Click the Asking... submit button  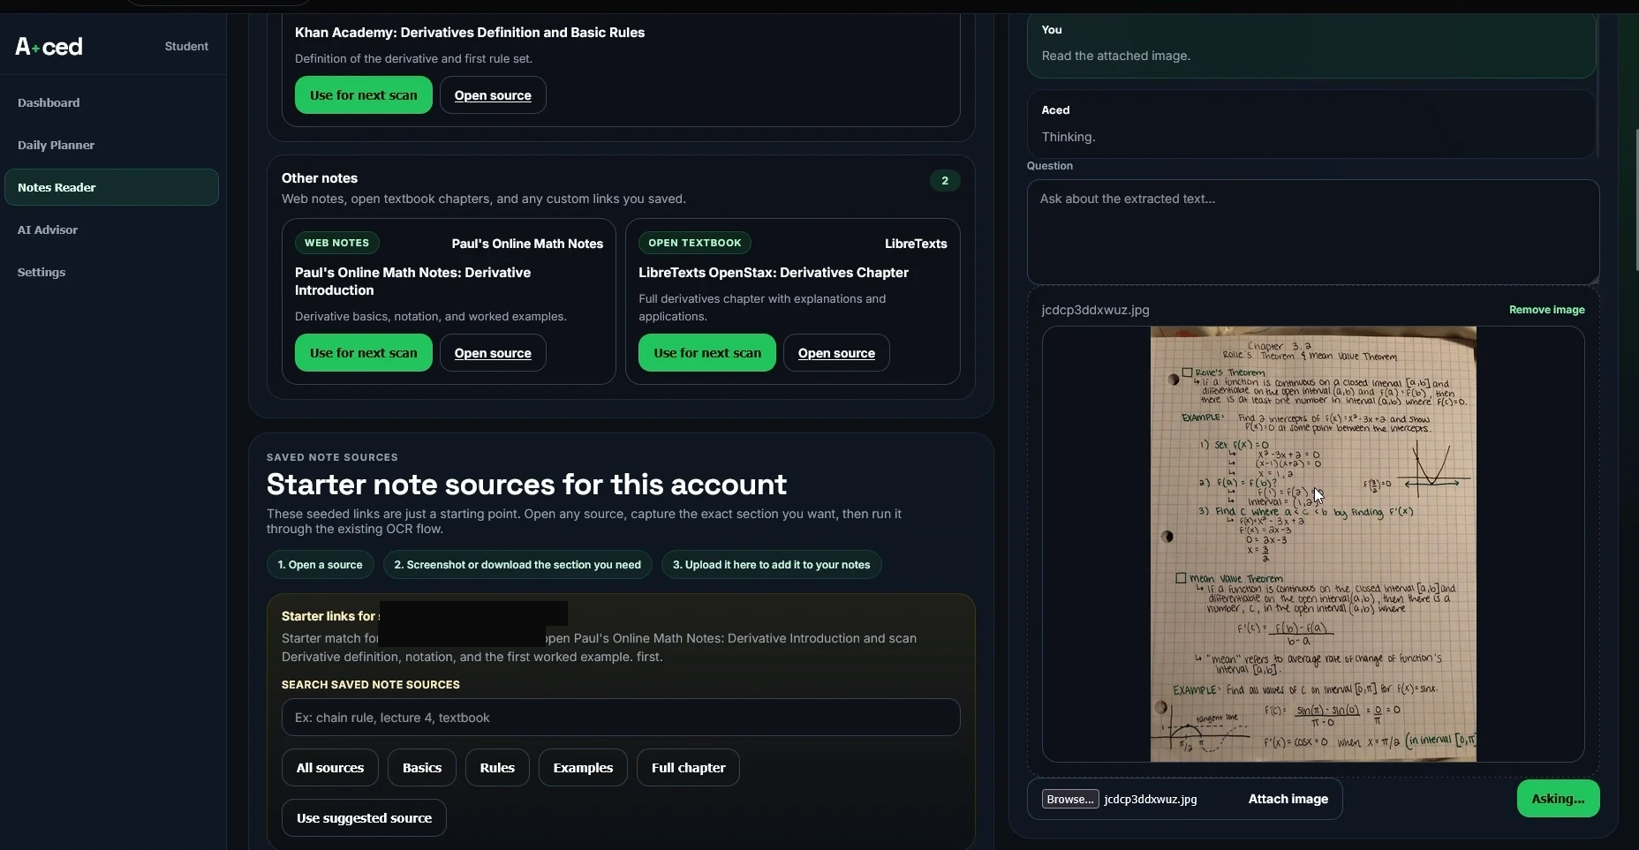1558,799
